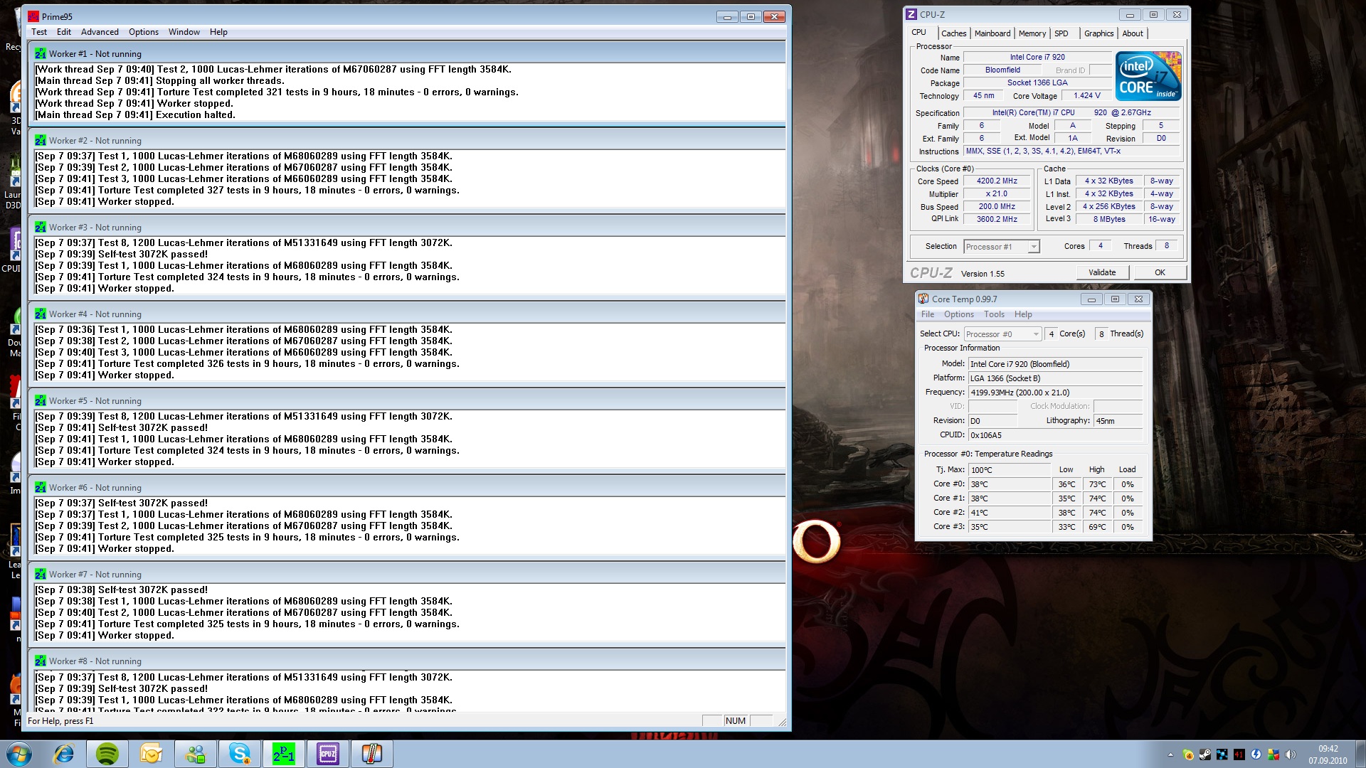Image resolution: width=1366 pixels, height=768 pixels.
Task: Open the volume control in the system tray
Action: (x=1291, y=754)
